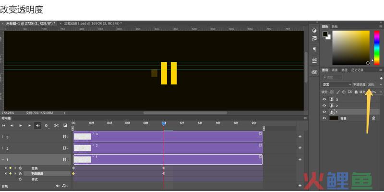
Task: Click the scissors split-at-playhead icon
Action: (x=56, y=125)
